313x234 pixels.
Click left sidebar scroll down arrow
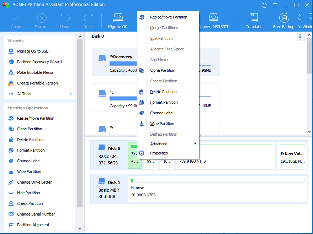pyautogui.click(x=80, y=229)
